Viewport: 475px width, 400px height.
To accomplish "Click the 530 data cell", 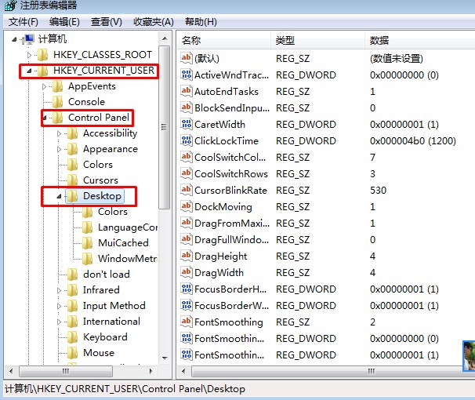I will click(x=378, y=190).
